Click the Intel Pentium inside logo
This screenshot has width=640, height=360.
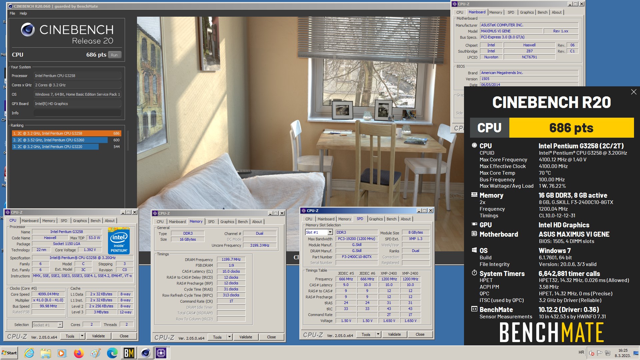click(119, 241)
